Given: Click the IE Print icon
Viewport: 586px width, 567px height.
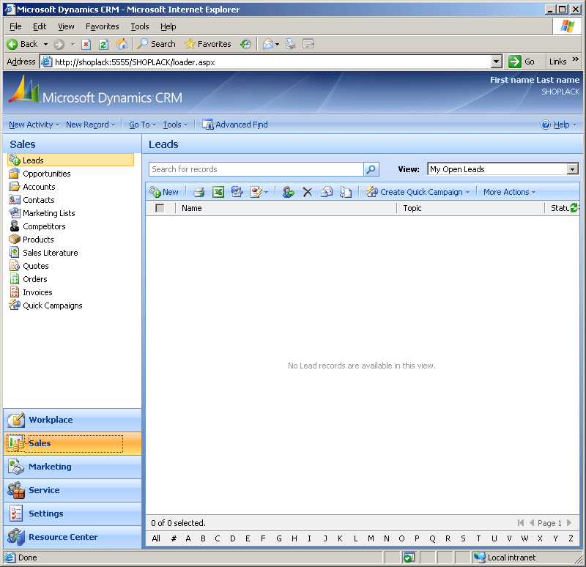Looking at the screenshot, I should [290, 44].
